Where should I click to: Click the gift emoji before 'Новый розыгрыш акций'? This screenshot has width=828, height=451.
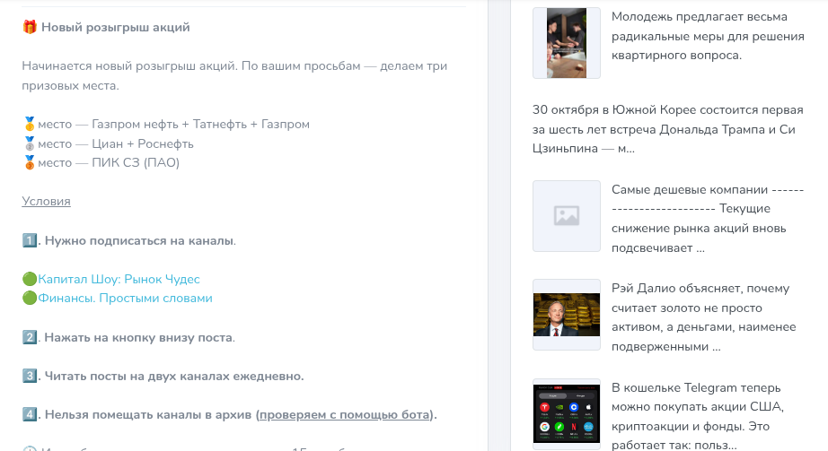coord(30,27)
